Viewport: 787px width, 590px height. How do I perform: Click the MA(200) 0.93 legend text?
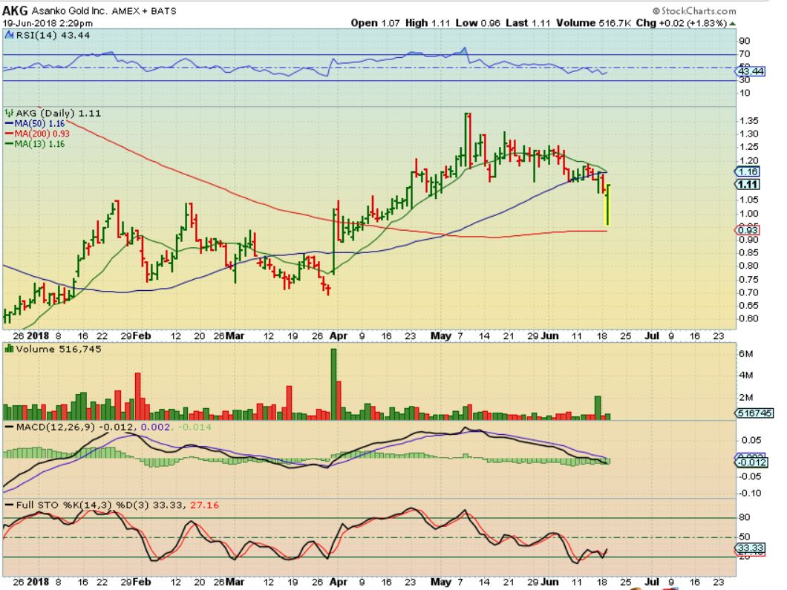coord(42,134)
